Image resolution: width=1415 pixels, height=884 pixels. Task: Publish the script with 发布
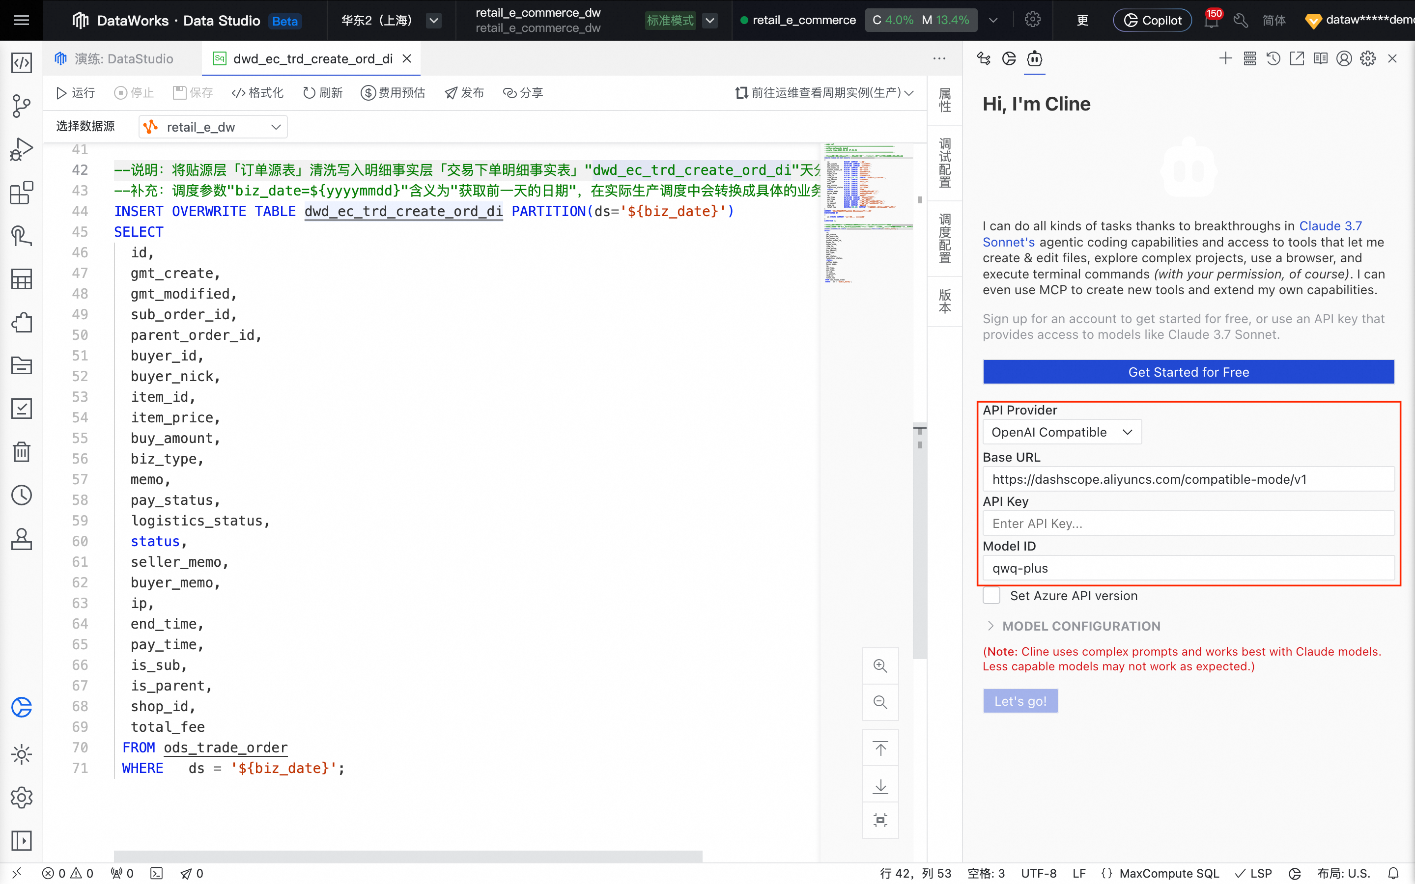point(464,92)
